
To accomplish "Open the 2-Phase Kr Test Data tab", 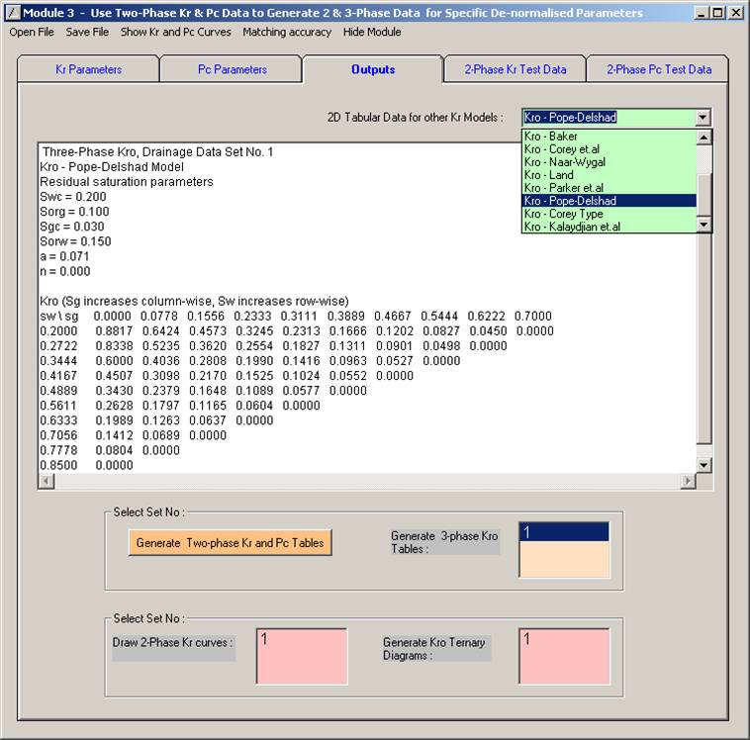I will [x=516, y=70].
